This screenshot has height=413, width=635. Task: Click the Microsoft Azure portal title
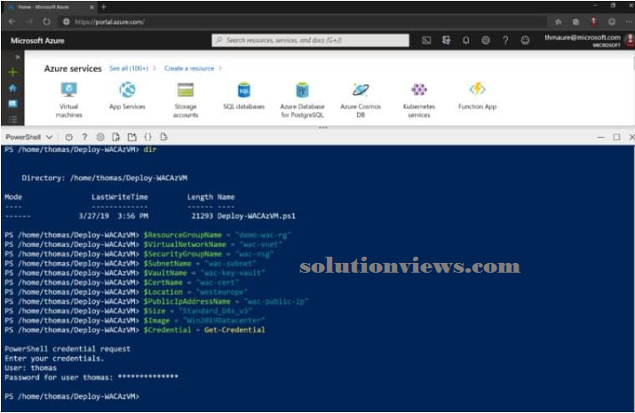(37, 41)
